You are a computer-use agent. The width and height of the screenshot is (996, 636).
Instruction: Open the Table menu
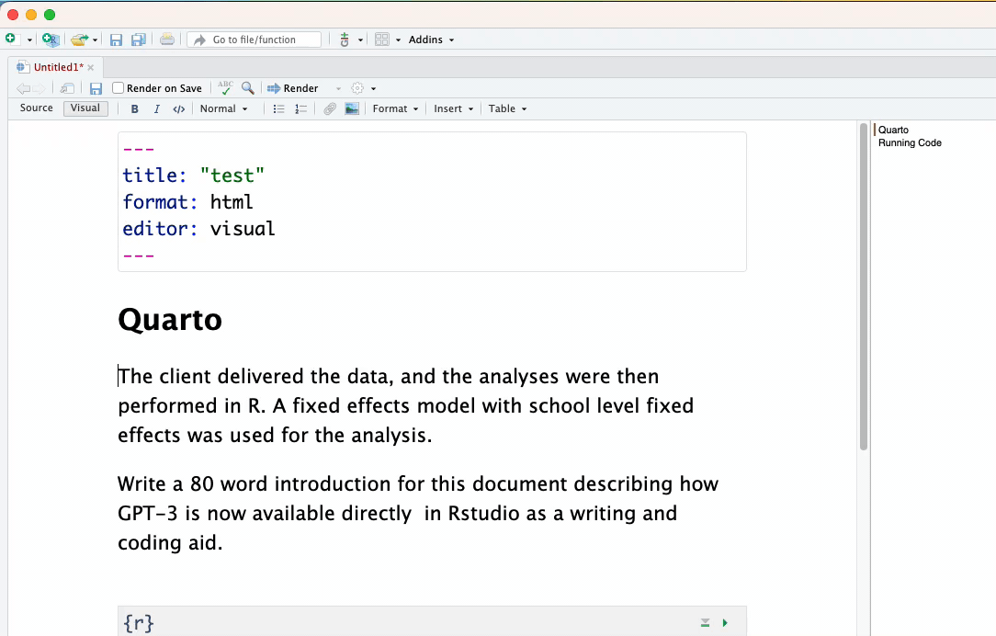(x=507, y=108)
